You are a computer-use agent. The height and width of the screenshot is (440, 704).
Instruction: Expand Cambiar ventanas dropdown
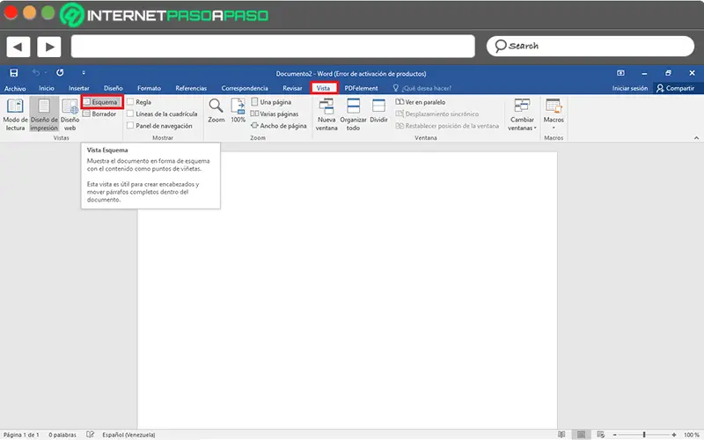click(x=522, y=115)
